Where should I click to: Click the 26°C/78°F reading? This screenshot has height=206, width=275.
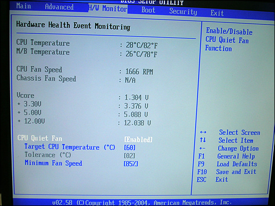[141, 54]
